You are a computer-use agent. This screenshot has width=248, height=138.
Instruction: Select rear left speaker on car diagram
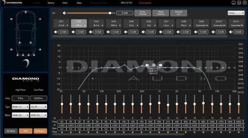11,49
